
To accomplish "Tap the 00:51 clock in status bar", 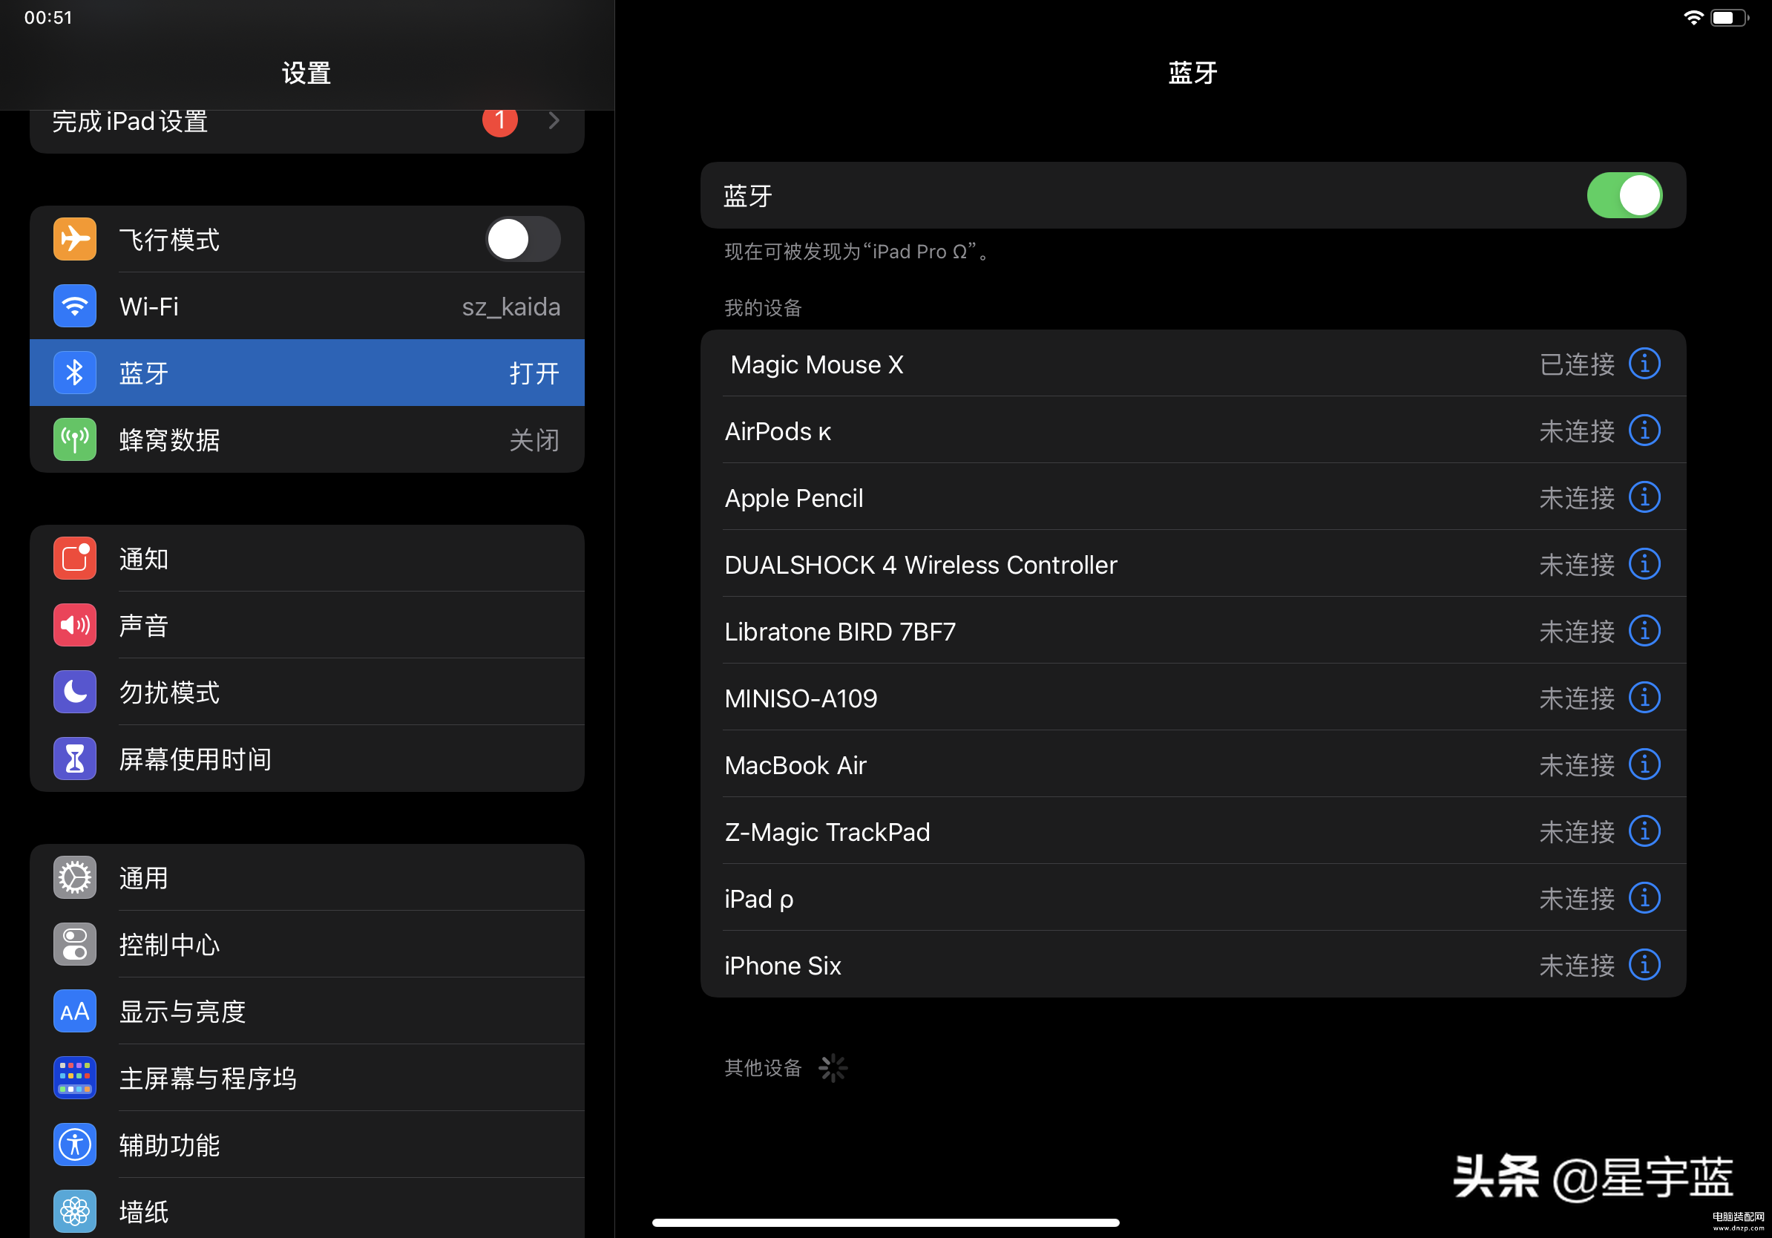I will click(x=47, y=18).
